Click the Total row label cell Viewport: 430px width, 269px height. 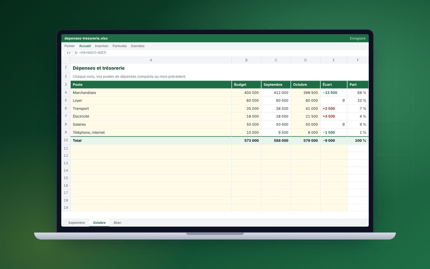point(151,141)
